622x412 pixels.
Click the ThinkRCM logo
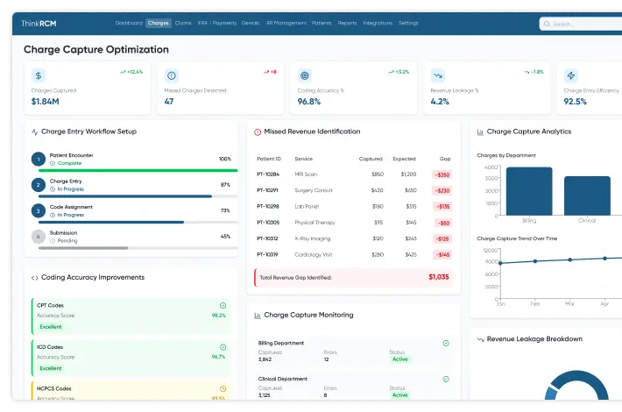(x=39, y=24)
